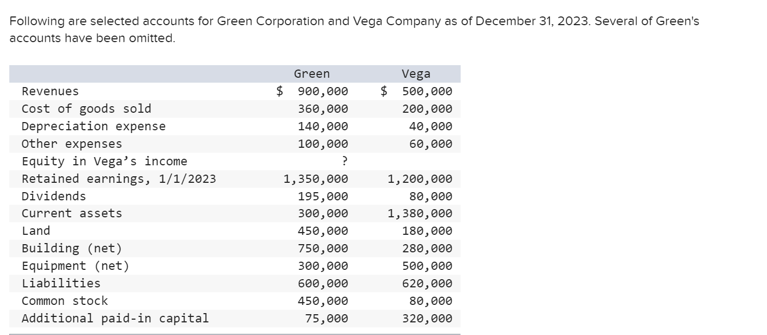Select Vega's Retained earnings 1,200,000
The width and height of the screenshot is (767, 335).
click(x=420, y=179)
